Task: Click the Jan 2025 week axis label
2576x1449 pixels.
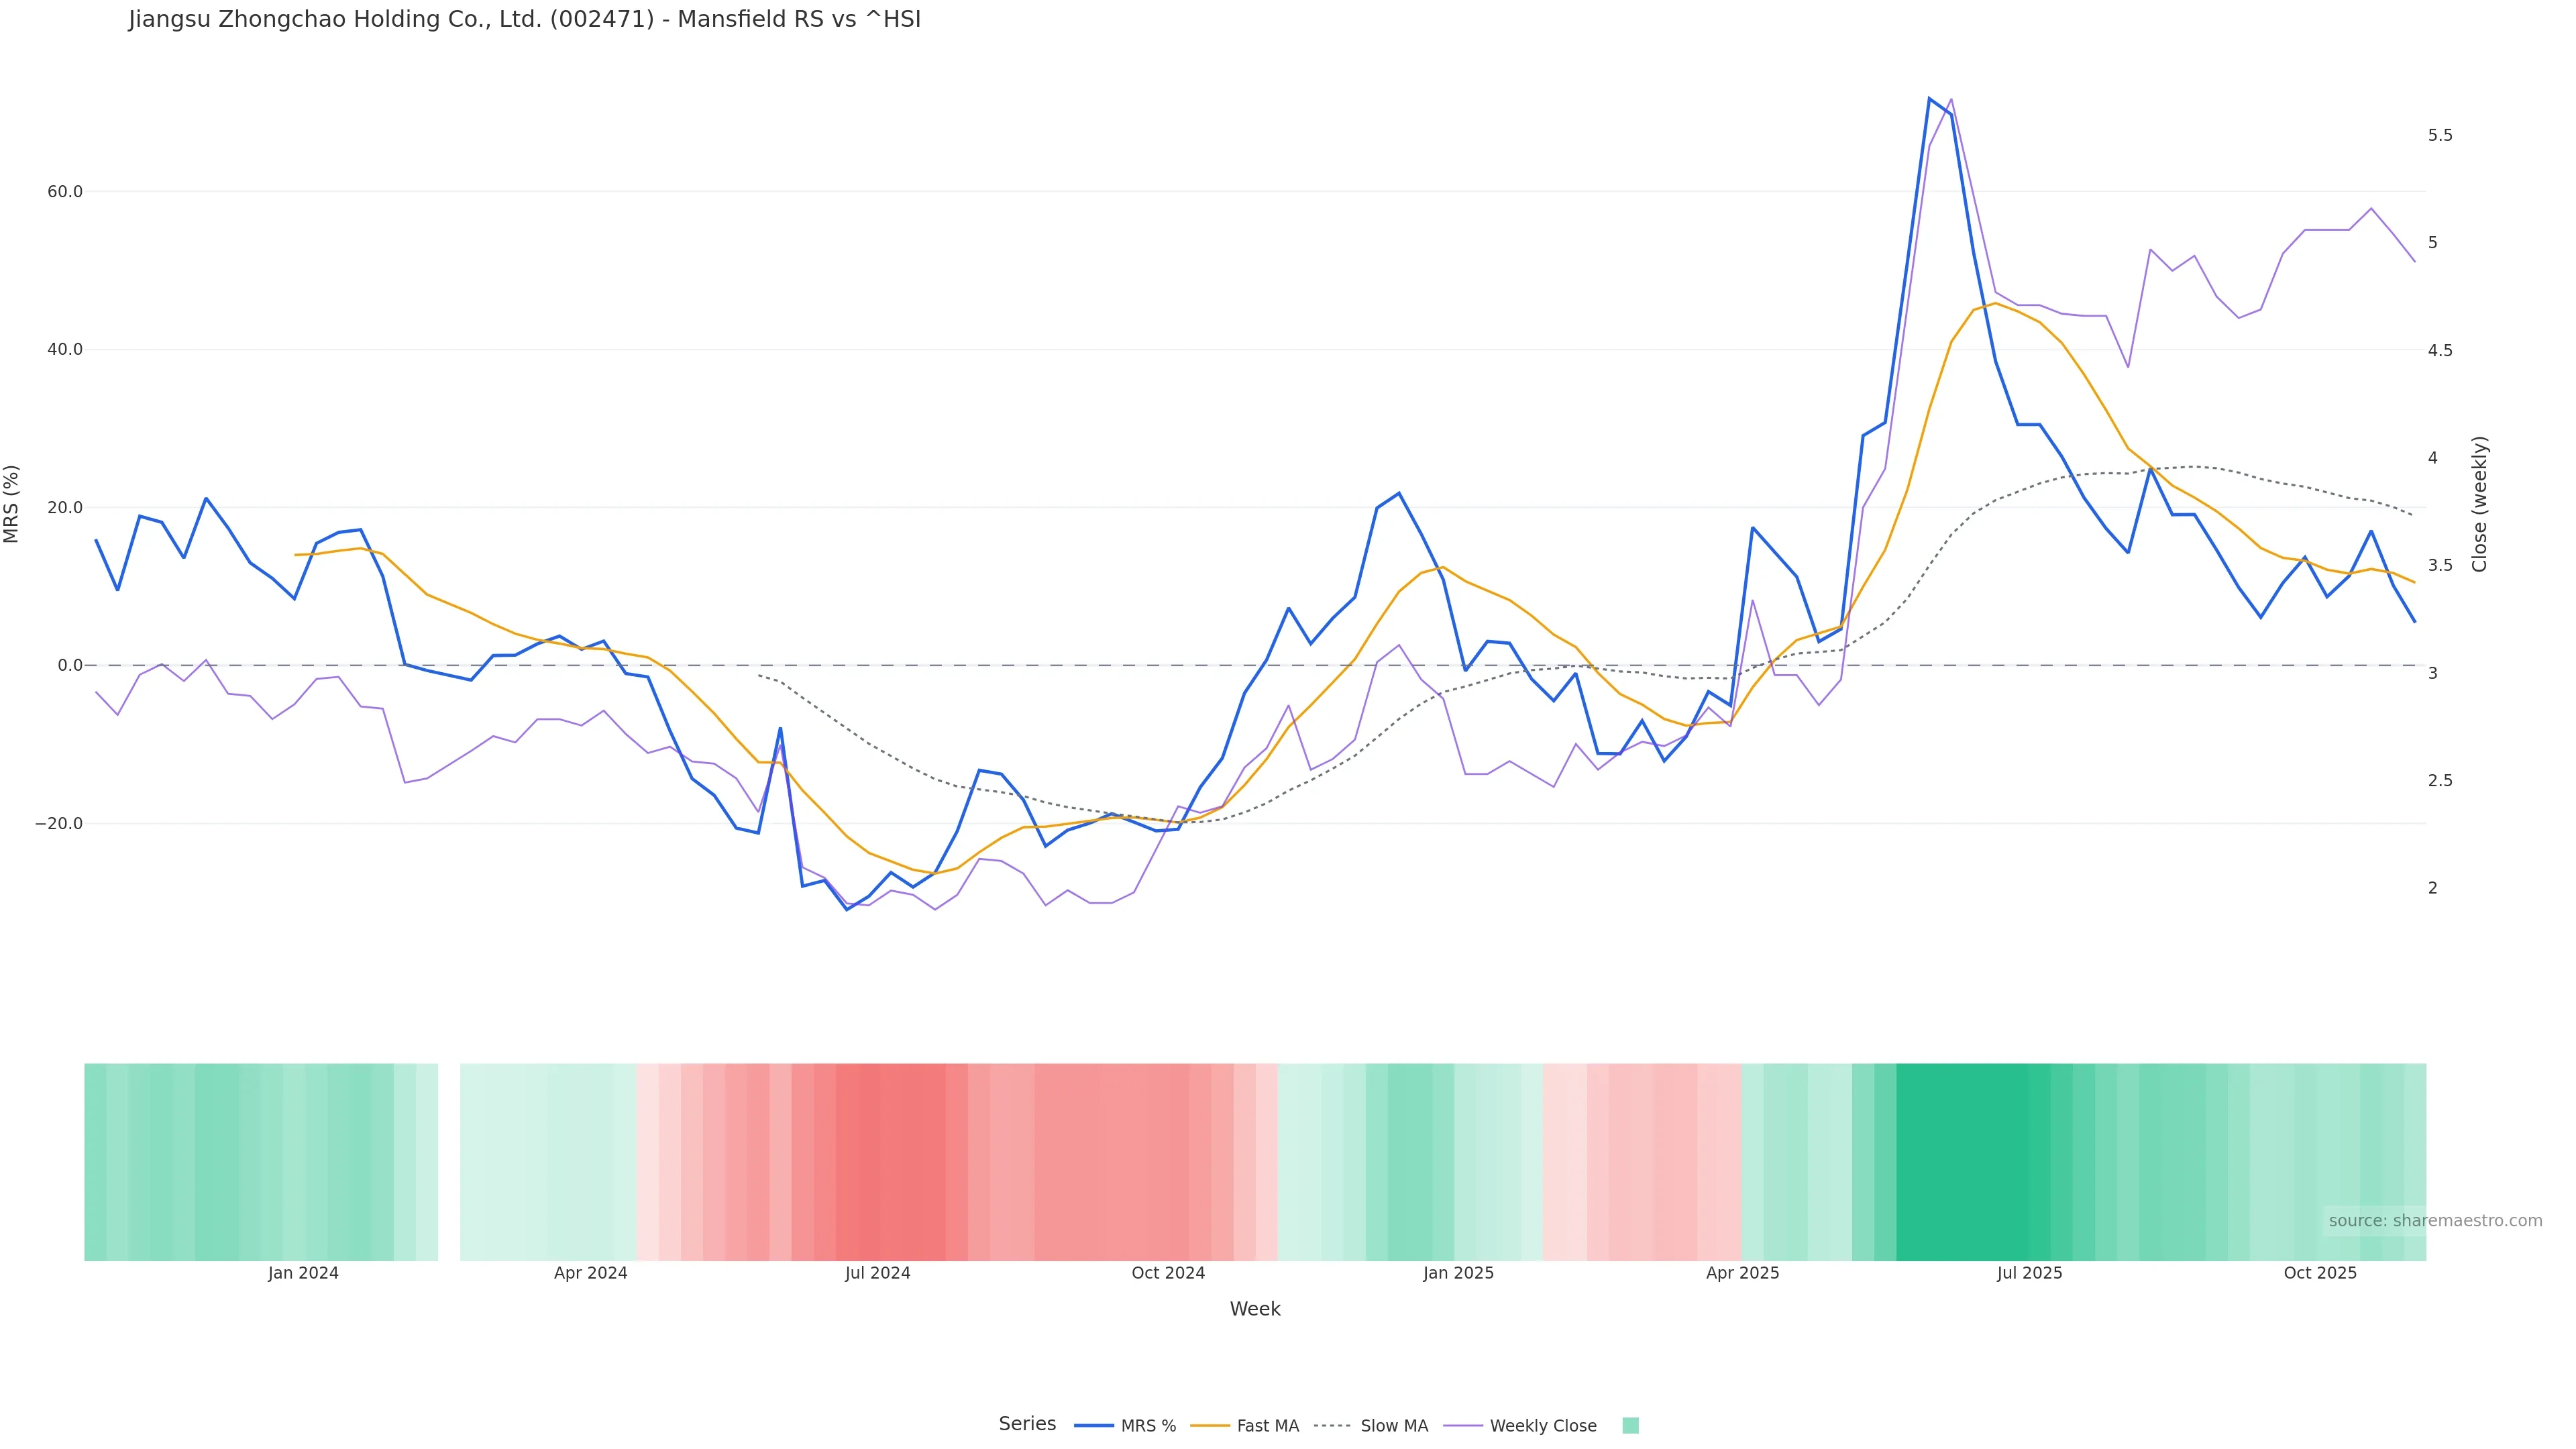Action: tap(1458, 1273)
